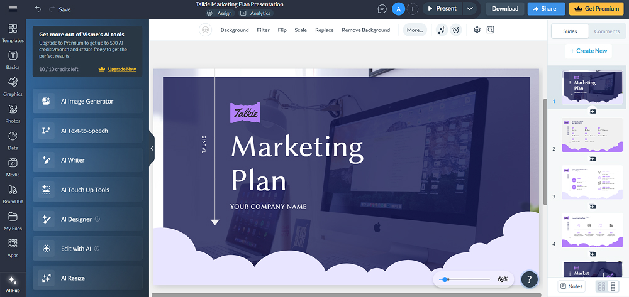The height and width of the screenshot is (297, 629).
Task: Switch to list view of slides
Action: [x=613, y=286]
